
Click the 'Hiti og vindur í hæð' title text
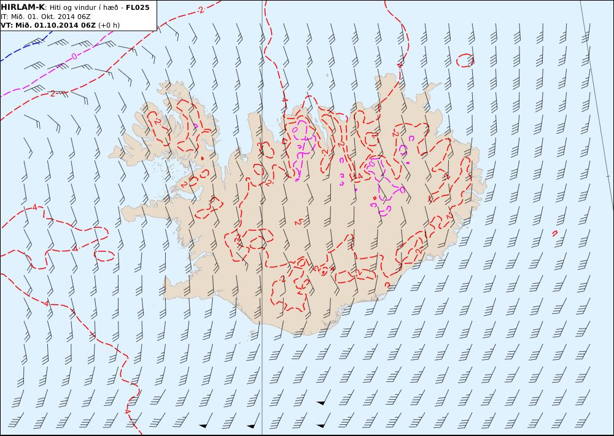pos(83,7)
